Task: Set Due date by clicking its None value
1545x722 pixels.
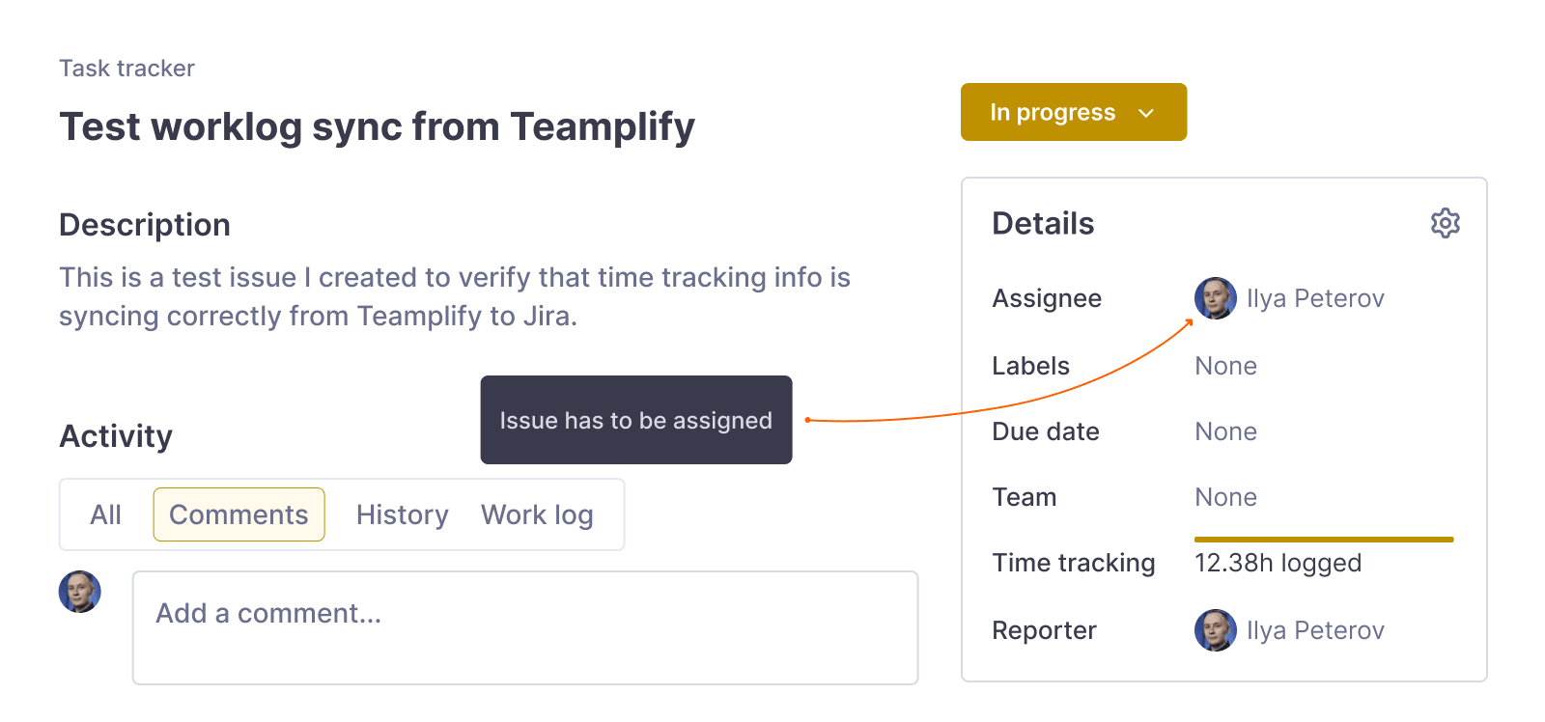Action: point(1225,431)
